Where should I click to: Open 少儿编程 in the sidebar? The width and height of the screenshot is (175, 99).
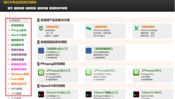pyautogui.click(x=16, y=93)
